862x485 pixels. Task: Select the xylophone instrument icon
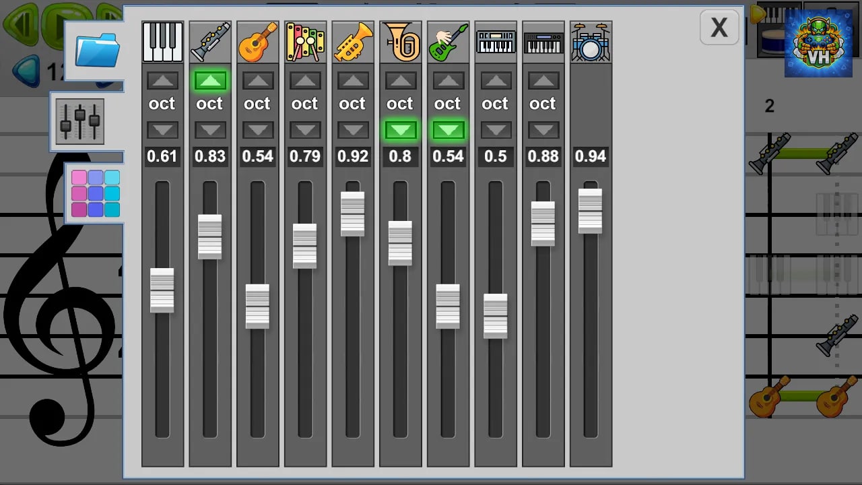tap(305, 42)
